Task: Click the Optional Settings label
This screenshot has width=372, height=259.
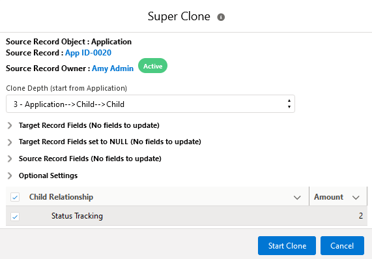Action: 48,175
